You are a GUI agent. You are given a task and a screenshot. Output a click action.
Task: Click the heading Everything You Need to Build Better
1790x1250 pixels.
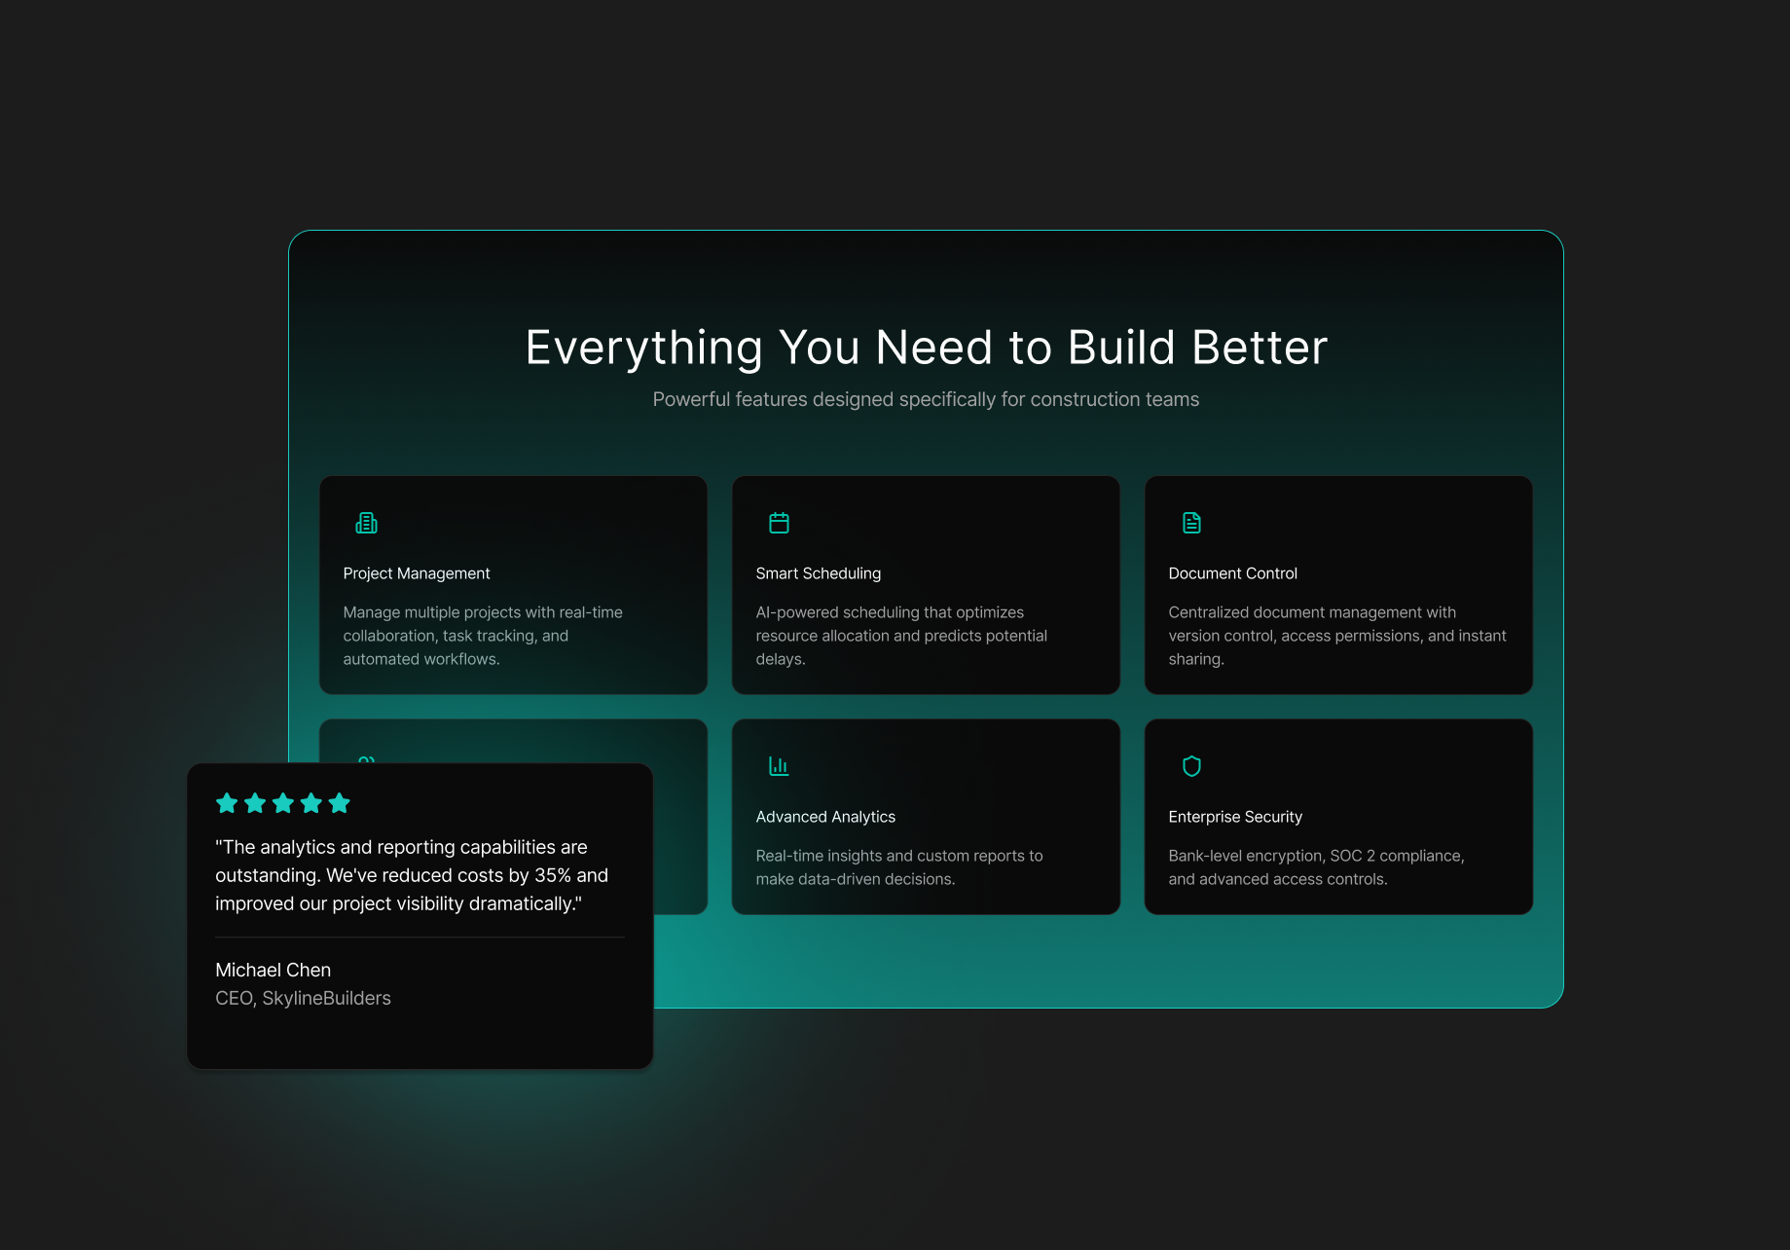pyautogui.click(x=926, y=347)
